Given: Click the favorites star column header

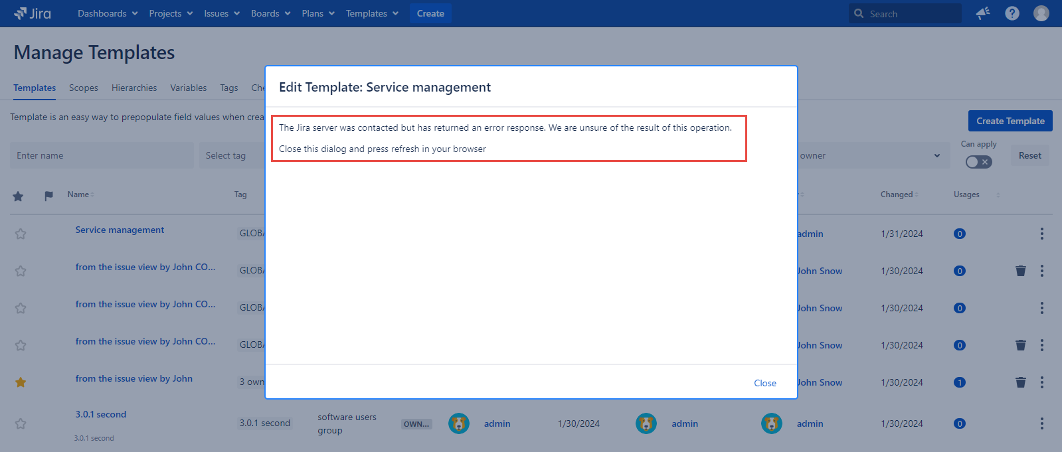Looking at the screenshot, I should coord(18,196).
